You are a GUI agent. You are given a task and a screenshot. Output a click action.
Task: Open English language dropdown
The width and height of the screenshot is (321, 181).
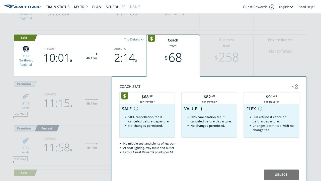click(286, 7)
